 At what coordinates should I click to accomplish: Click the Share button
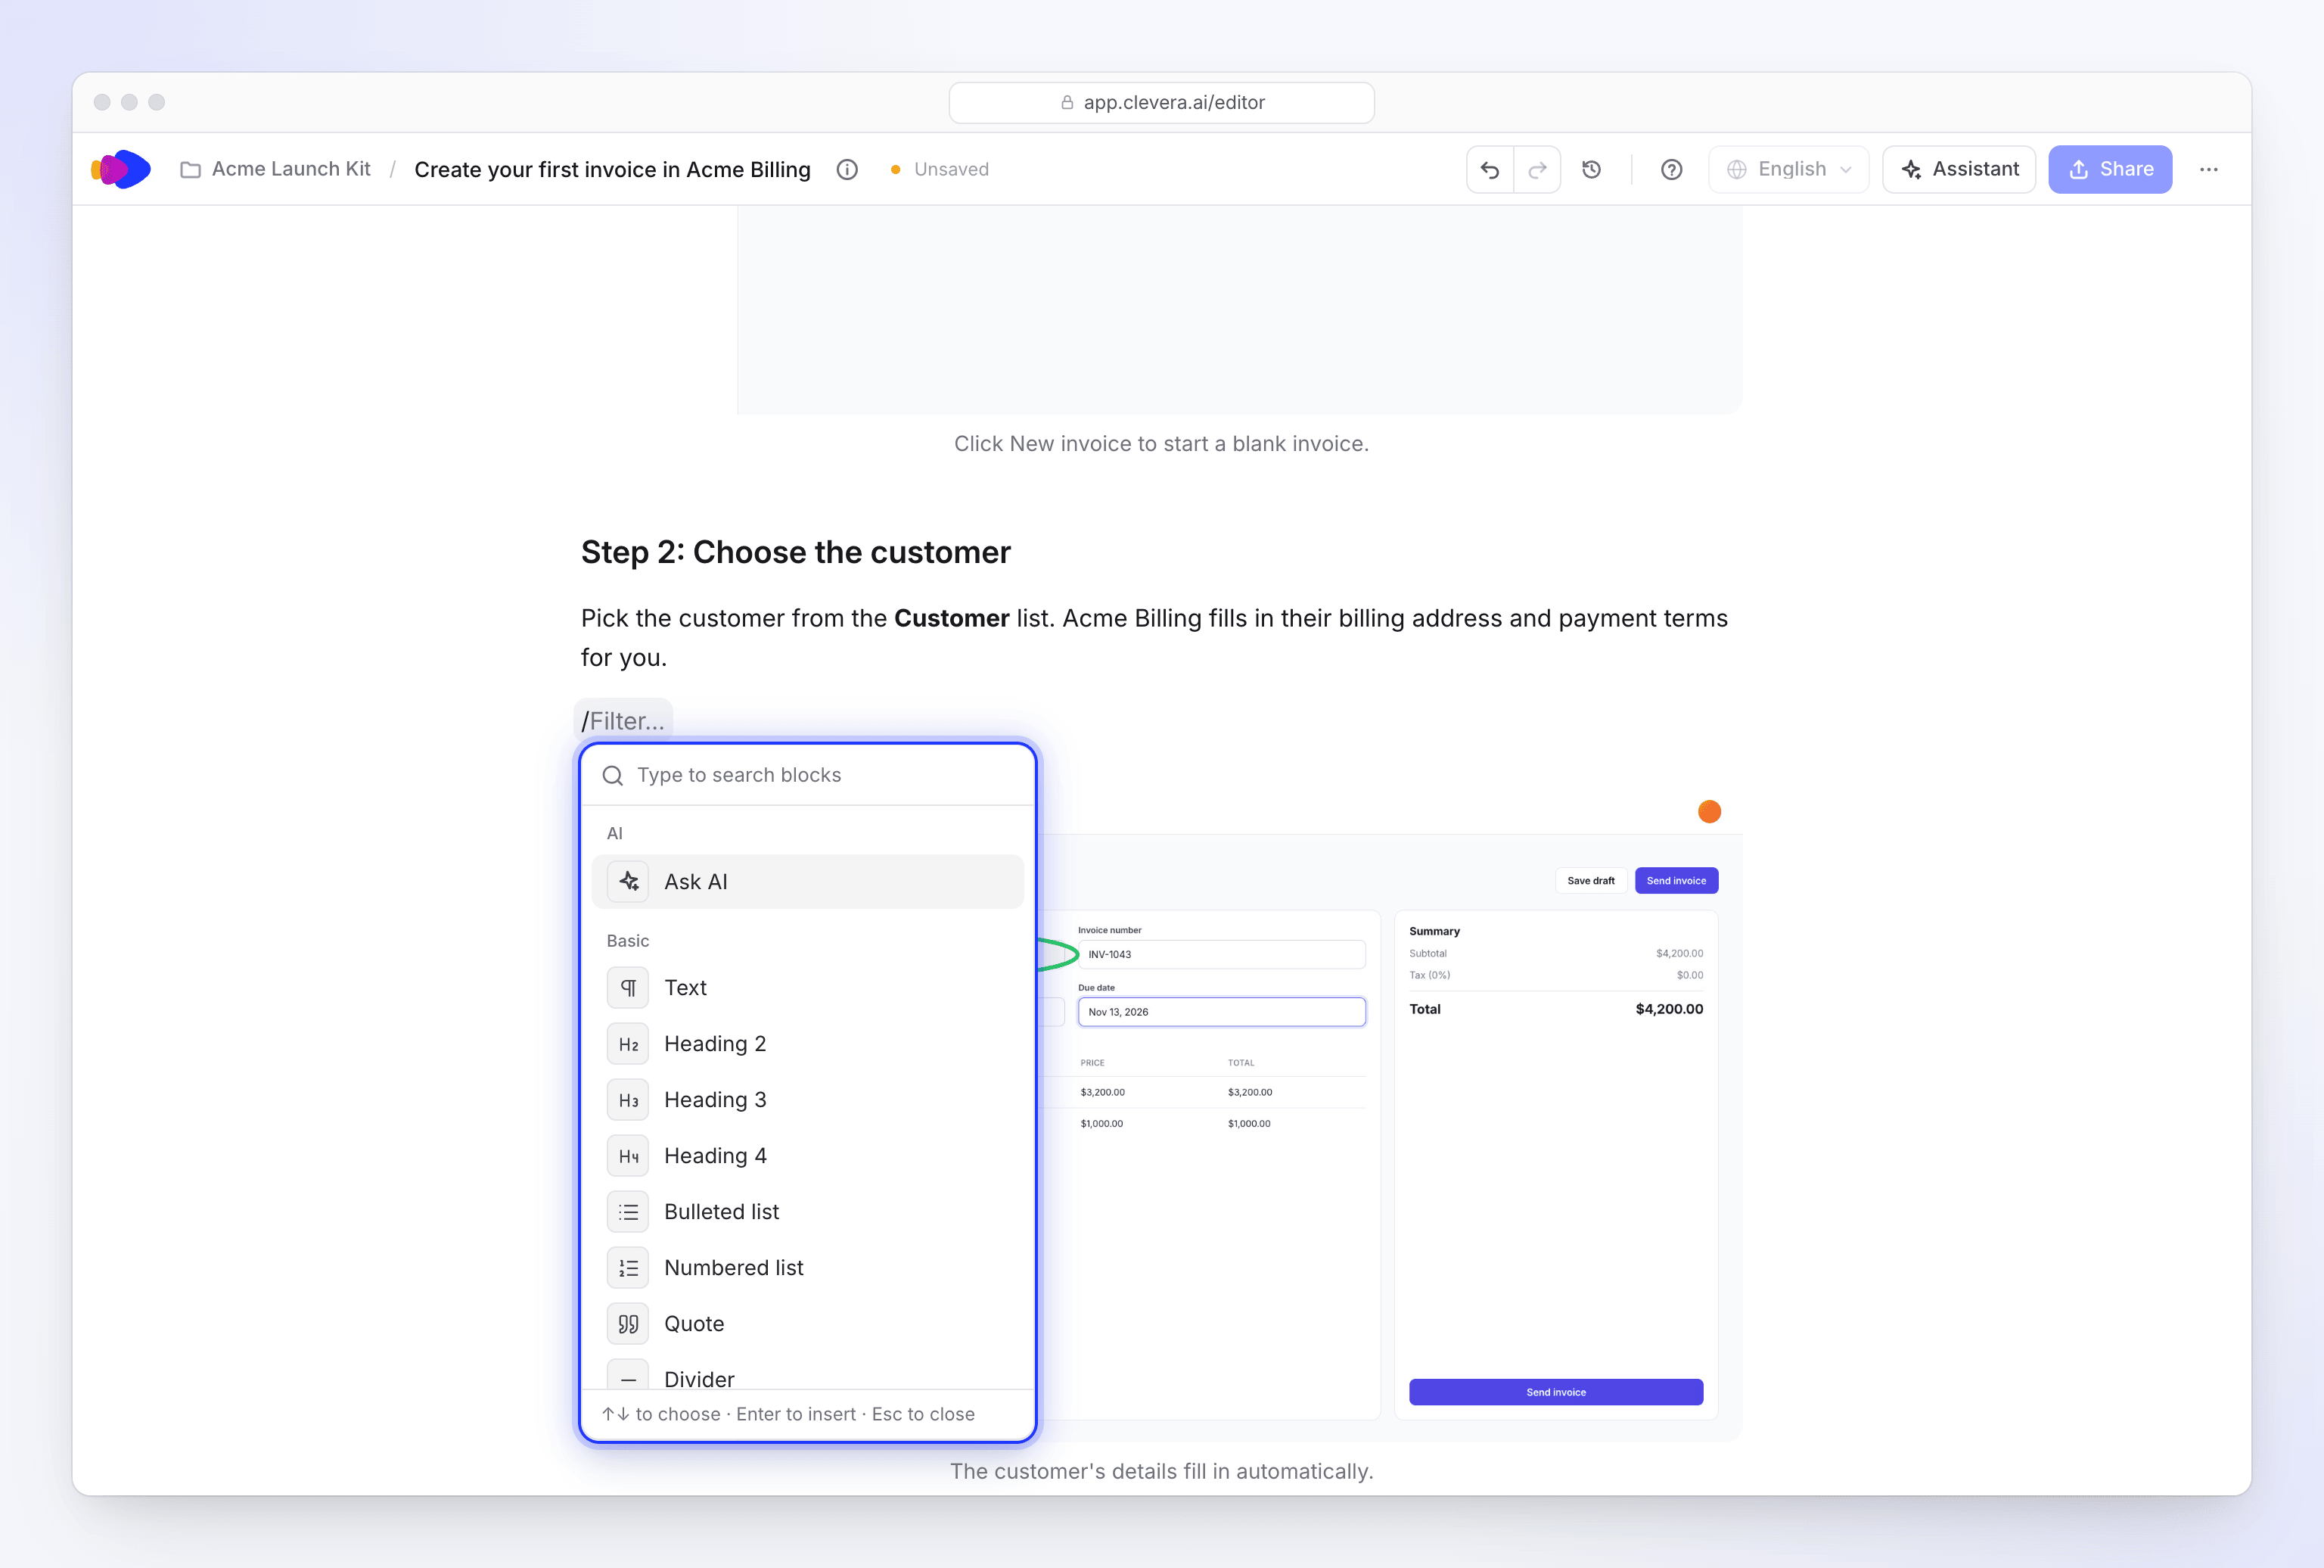tap(2110, 169)
